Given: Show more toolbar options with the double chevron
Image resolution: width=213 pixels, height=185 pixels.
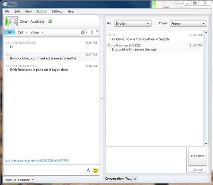Looking at the screenshot, I should [97, 31].
